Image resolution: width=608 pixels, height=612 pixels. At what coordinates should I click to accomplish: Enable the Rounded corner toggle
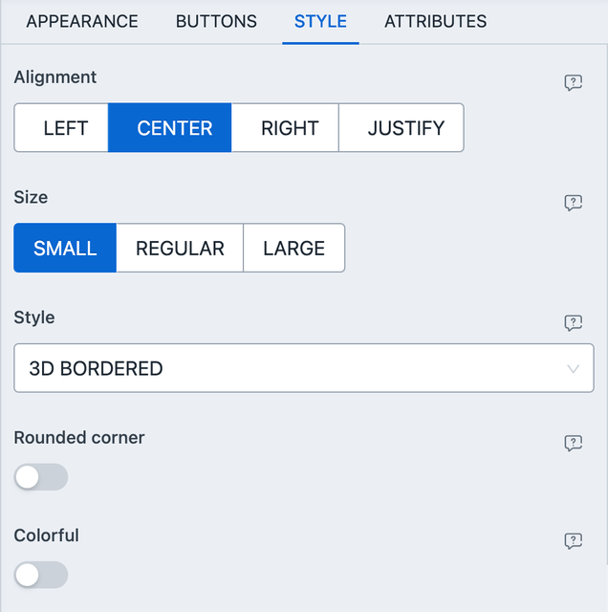pos(41,477)
